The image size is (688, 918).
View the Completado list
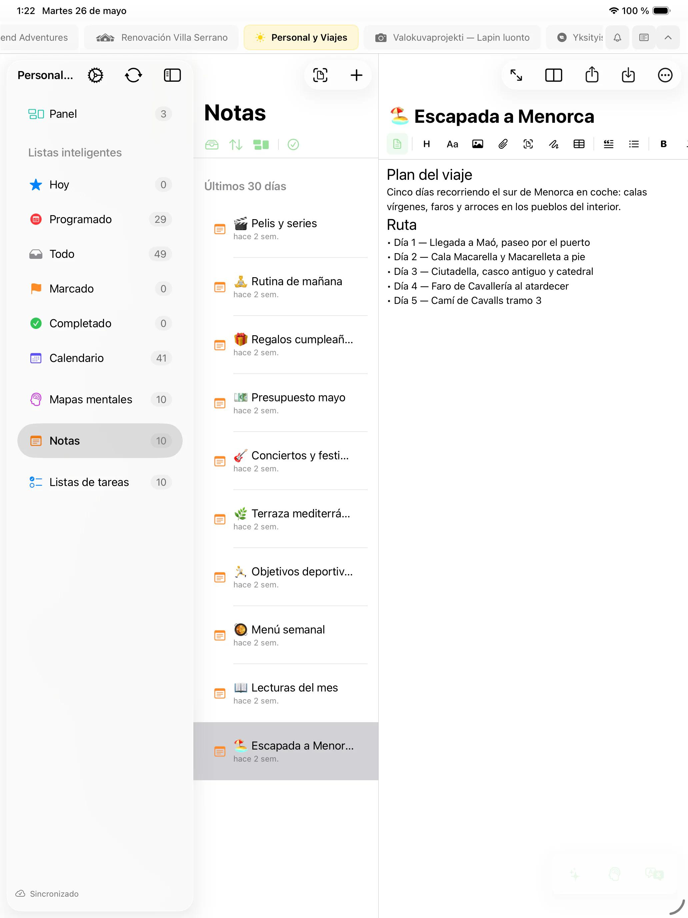click(100, 323)
